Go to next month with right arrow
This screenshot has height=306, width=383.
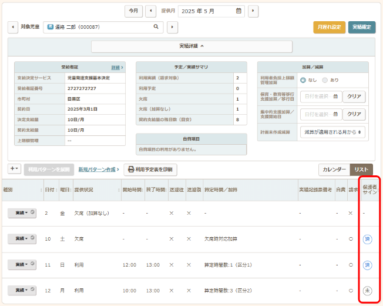pyautogui.click(x=253, y=11)
